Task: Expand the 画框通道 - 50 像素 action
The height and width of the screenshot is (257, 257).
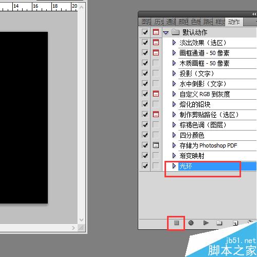Action: [x=174, y=53]
